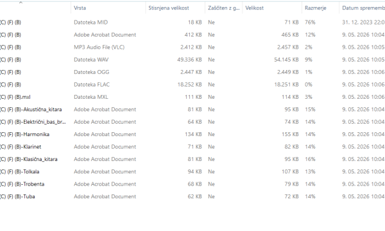The image size is (385, 231).
Task: Click the Datoteka MXL type cell
Action: click(x=91, y=97)
